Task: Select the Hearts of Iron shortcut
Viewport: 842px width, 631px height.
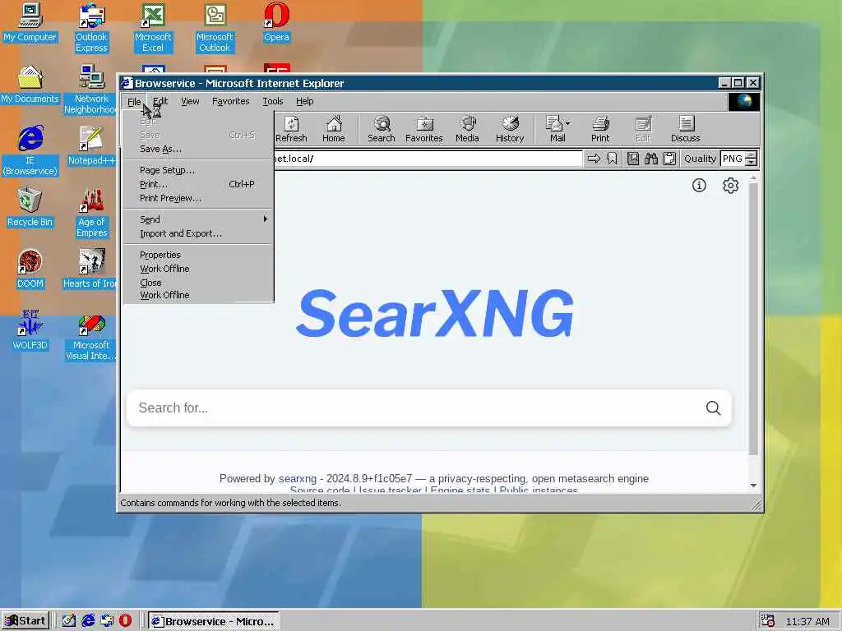Action: coord(90,269)
